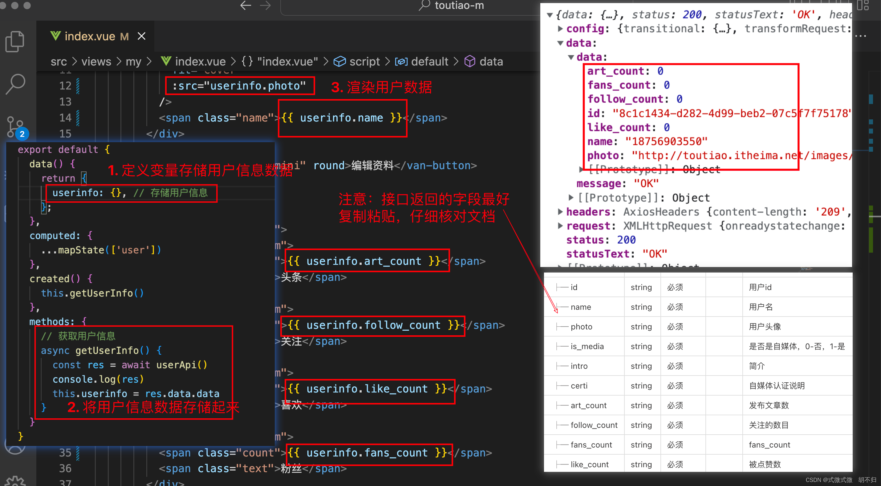Click the customize layout icon top right
The image size is (881, 486).
[863, 6]
